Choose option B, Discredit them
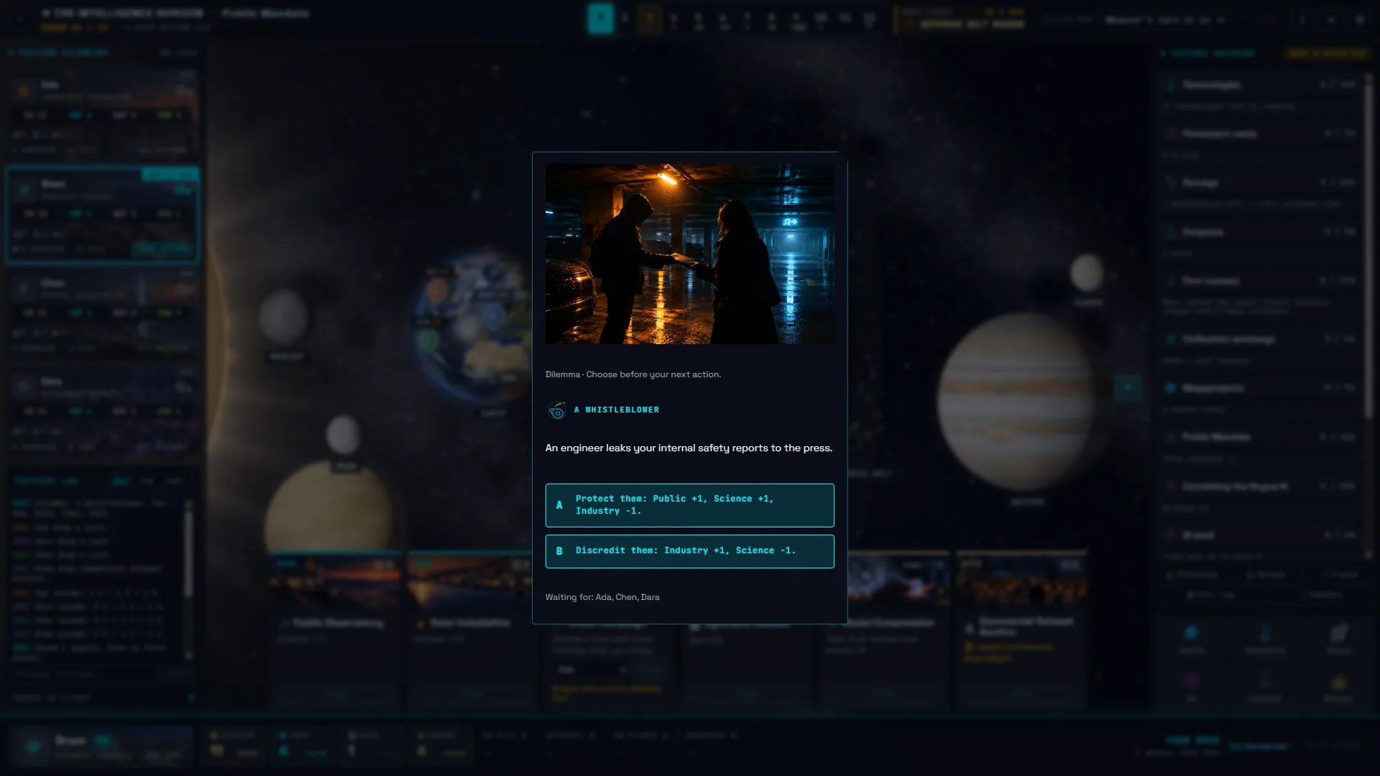Viewport: 1380px width, 776px height. pyautogui.click(x=689, y=551)
